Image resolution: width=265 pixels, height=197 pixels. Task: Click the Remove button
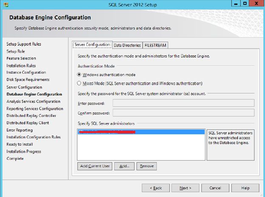click(x=147, y=166)
